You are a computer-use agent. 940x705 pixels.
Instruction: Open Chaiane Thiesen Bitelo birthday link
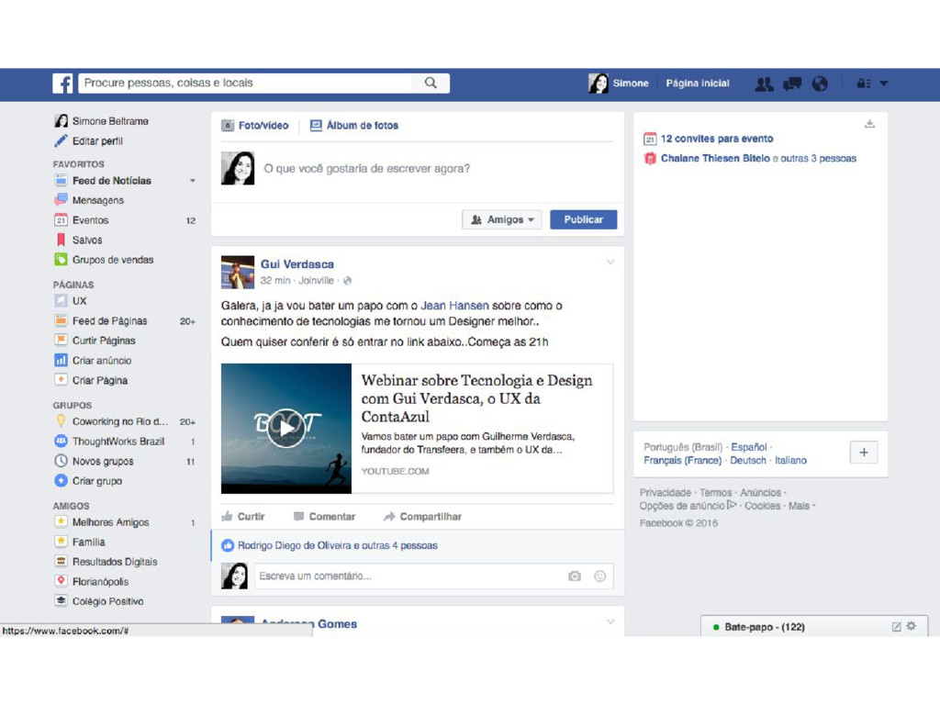click(715, 158)
